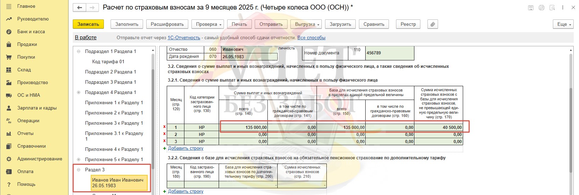The image size is (579, 195).
Task: Open the Выгрузка dropdown
Action: tap(306, 24)
